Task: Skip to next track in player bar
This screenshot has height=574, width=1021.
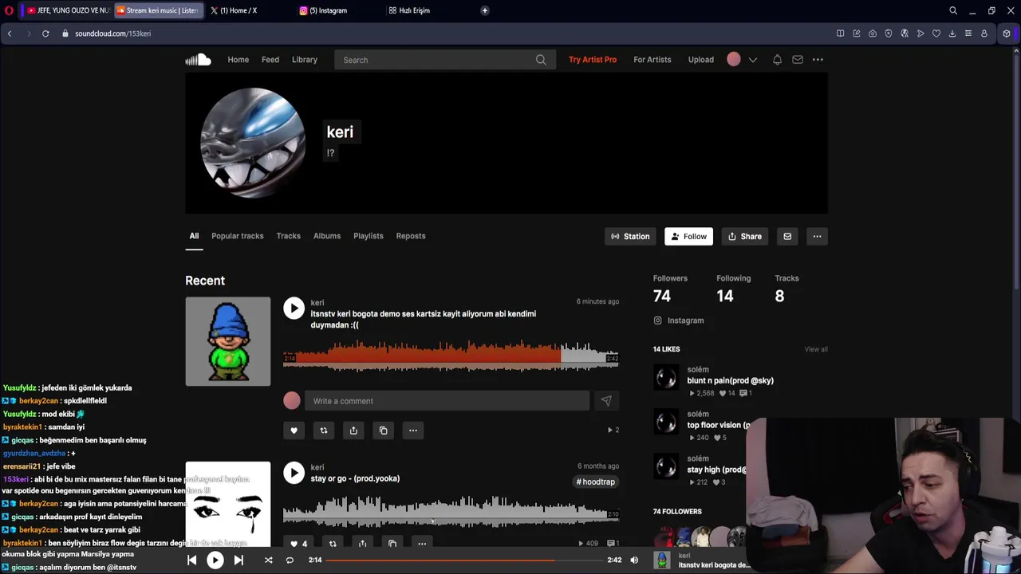Action: [238, 560]
